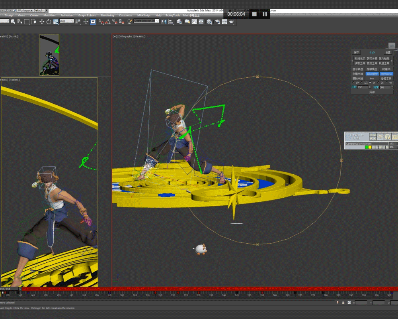Open the [Realistic] shading menu, Orthographic viewport
The width and height of the screenshot is (398, 319).
click(140, 36)
